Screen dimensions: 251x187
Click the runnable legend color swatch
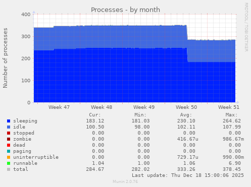click(x=9, y=163)
